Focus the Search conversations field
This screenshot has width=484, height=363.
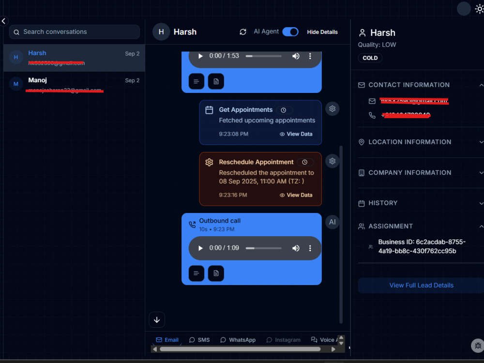pos(75,32)
